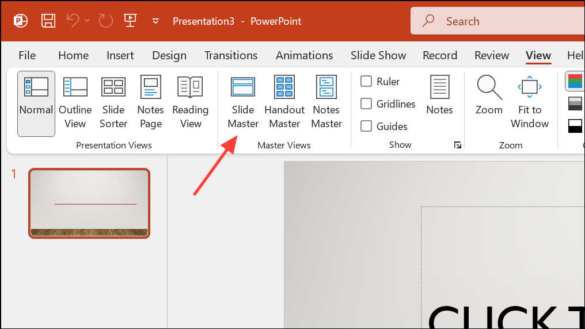The height and width of the screenshot is (329, 585).
Task: Open Customize Quick Access Toolbar dropdown
Action: (155, 21)
